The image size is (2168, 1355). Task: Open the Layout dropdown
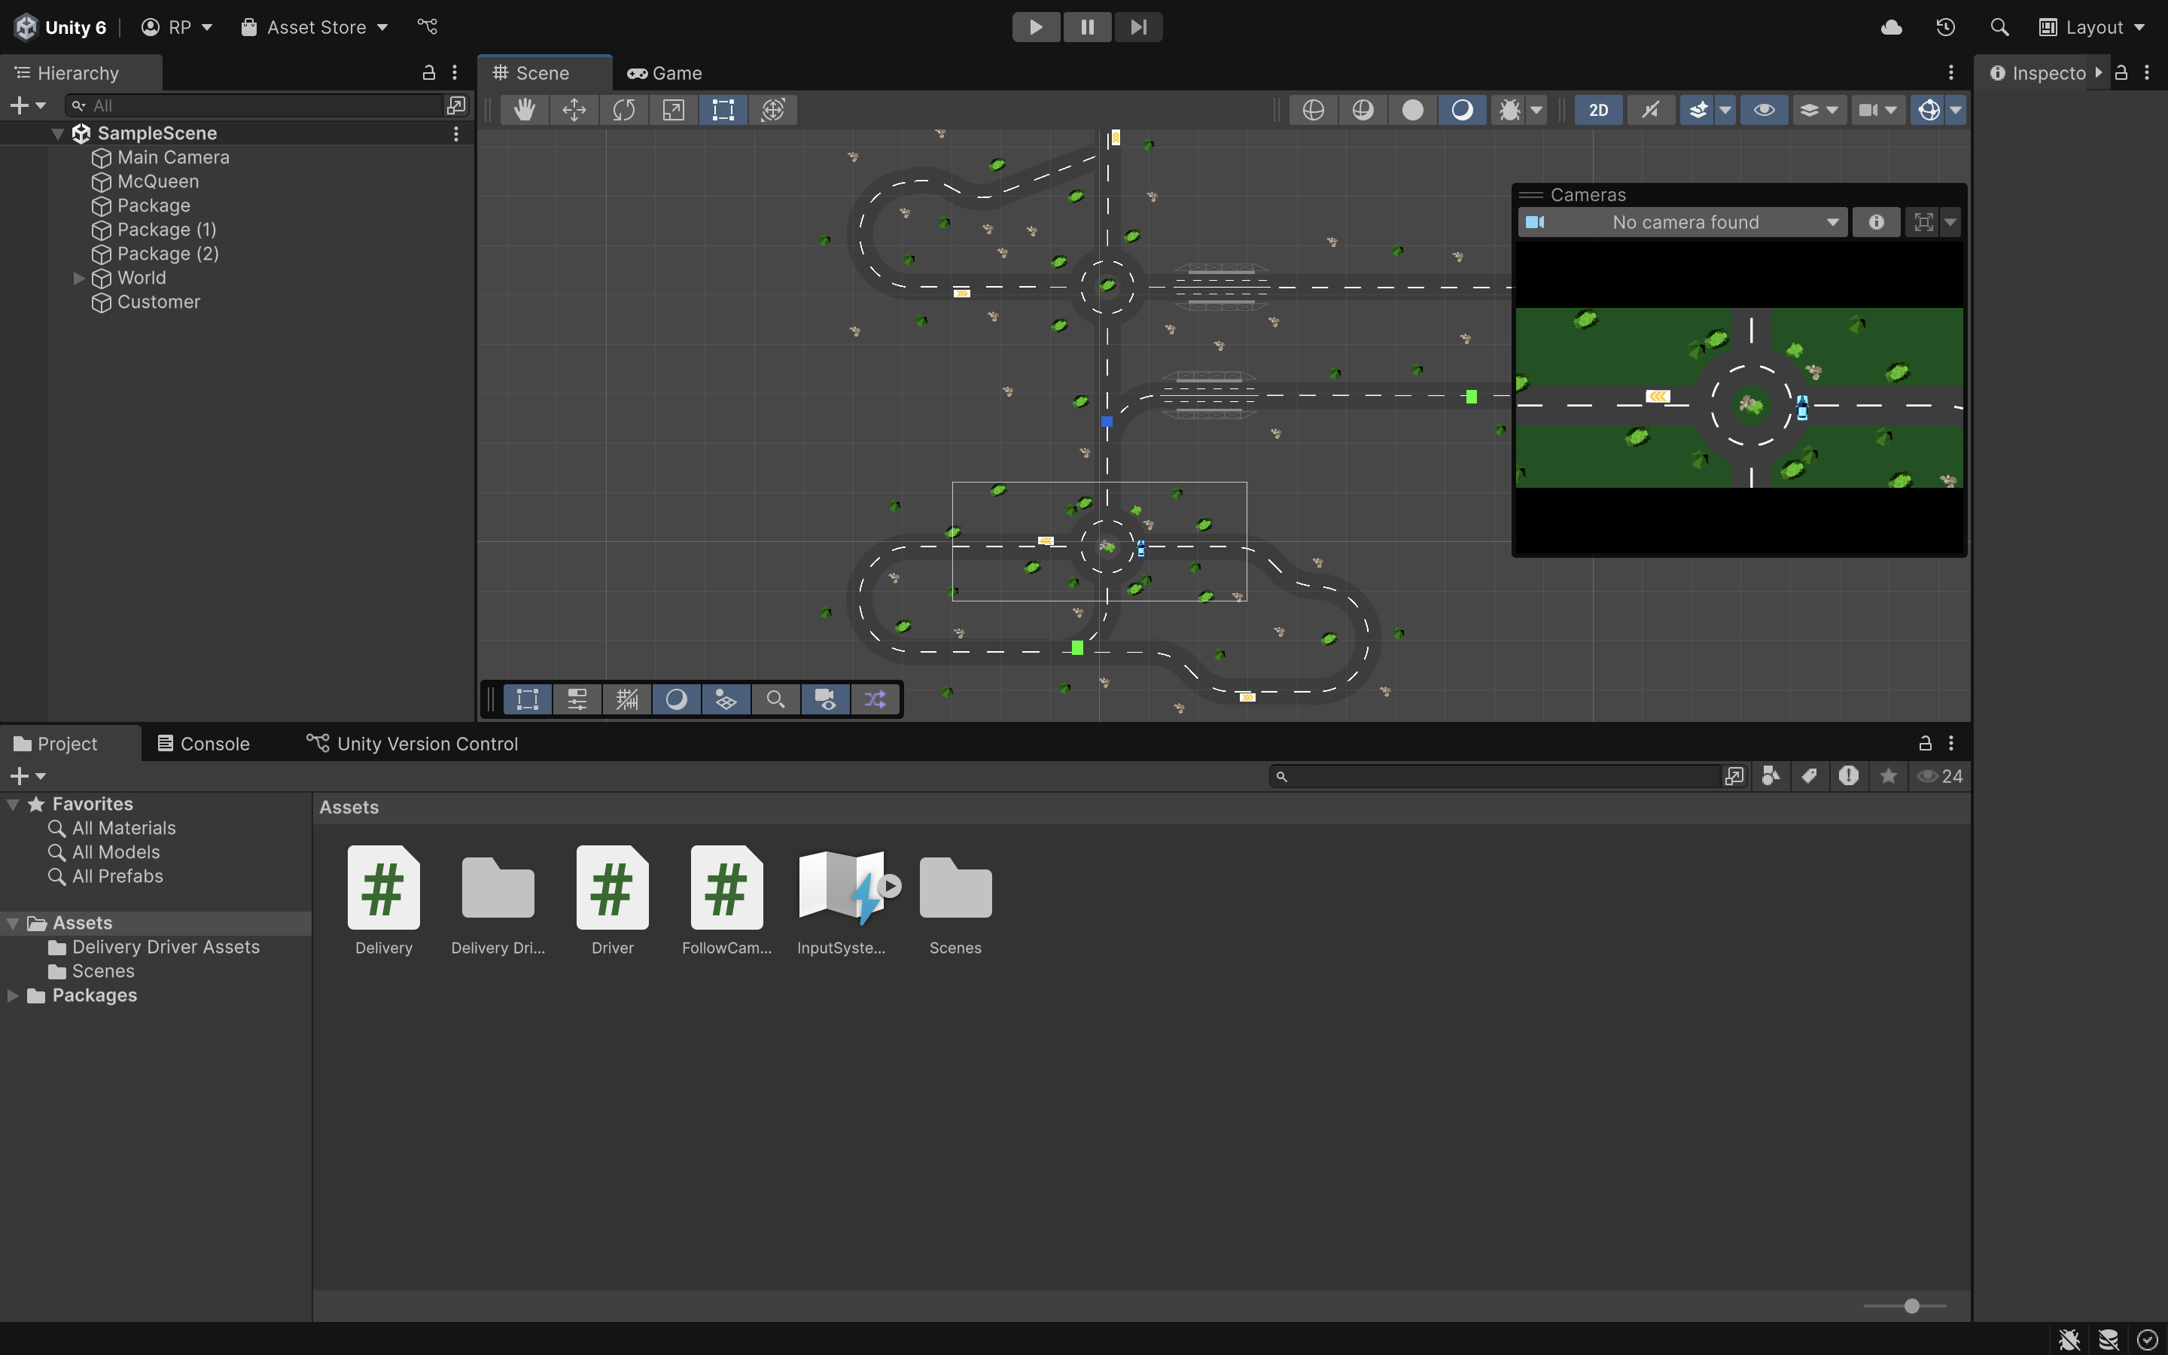(x=2092, y=27)
